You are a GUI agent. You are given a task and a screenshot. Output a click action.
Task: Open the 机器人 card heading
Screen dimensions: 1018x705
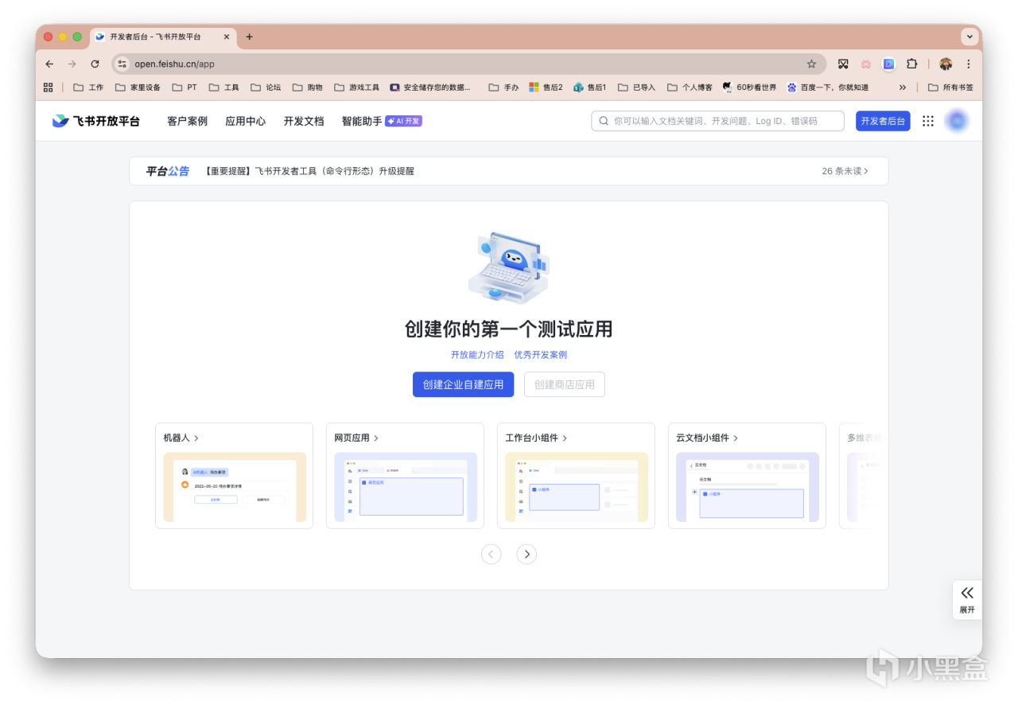(x=181, y=438)
